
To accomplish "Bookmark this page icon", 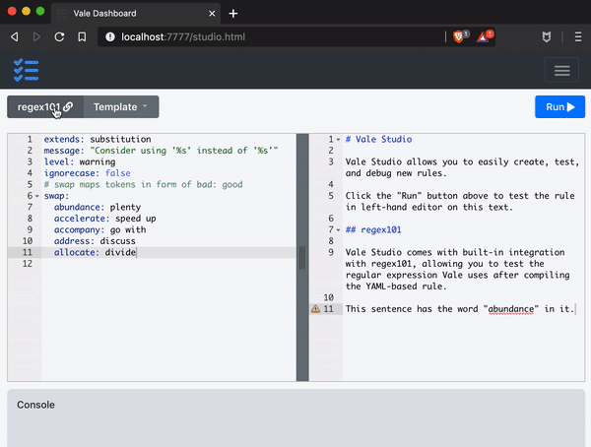I will (x=82, y=37).
